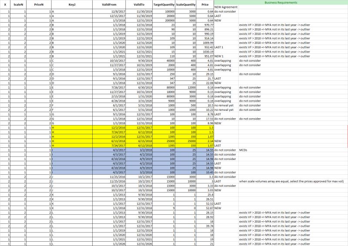The width and height of the screenshot is (348, 246).
Task: Select the TargetQuantity cell 40000
Action: coord(164,60)
